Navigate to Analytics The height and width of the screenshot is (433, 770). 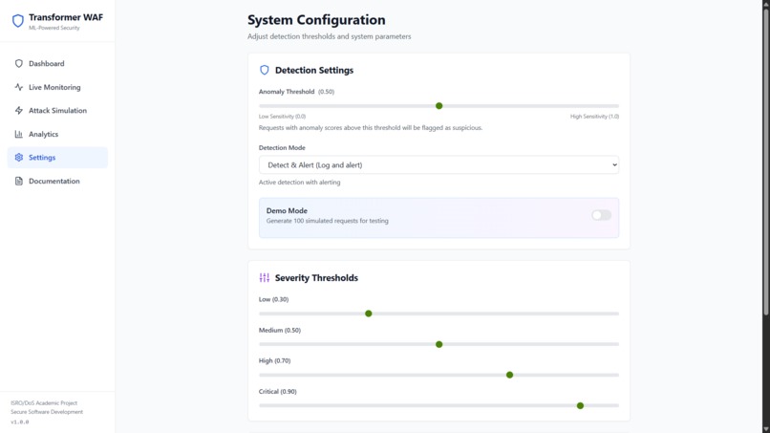57,134
